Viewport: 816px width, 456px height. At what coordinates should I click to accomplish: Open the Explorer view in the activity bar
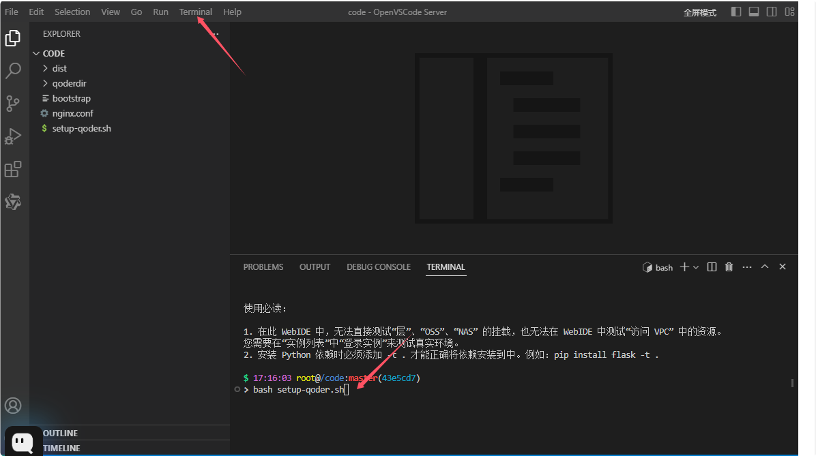pos(12,38)
